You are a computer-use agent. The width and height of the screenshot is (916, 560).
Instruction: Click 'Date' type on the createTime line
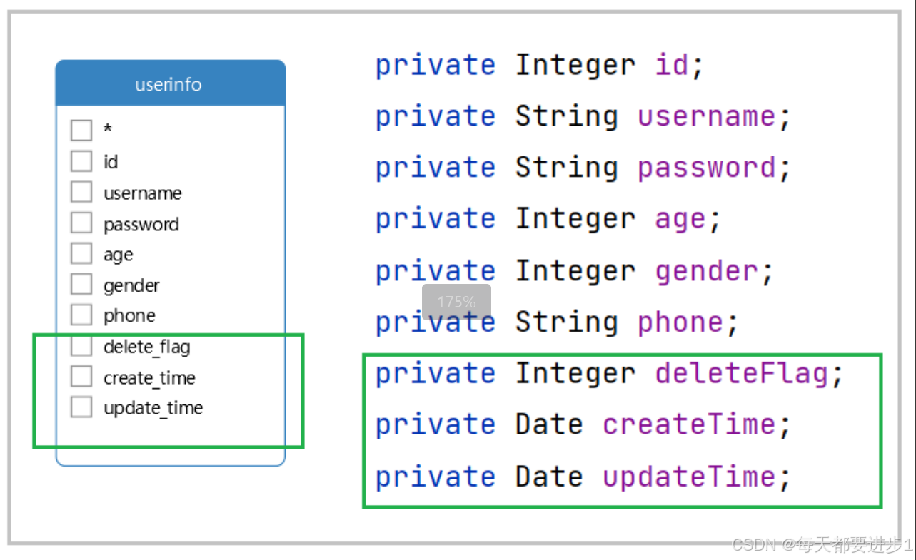[x=550, y=424]
